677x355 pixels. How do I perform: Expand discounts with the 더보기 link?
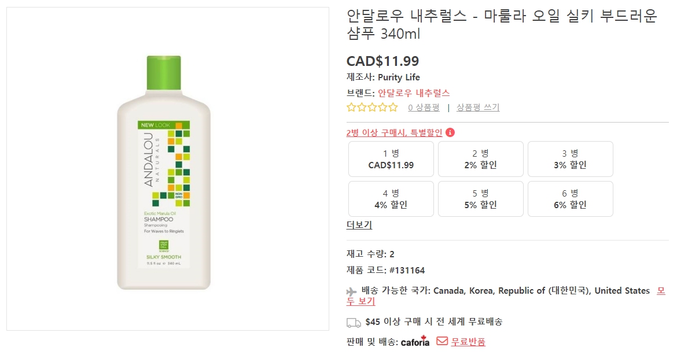click(x=359, y=225)
